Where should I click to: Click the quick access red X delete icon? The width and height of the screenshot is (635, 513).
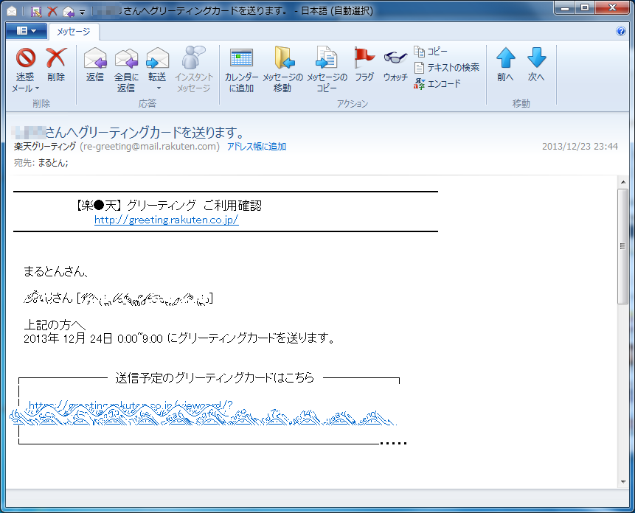tap(52, 11)
